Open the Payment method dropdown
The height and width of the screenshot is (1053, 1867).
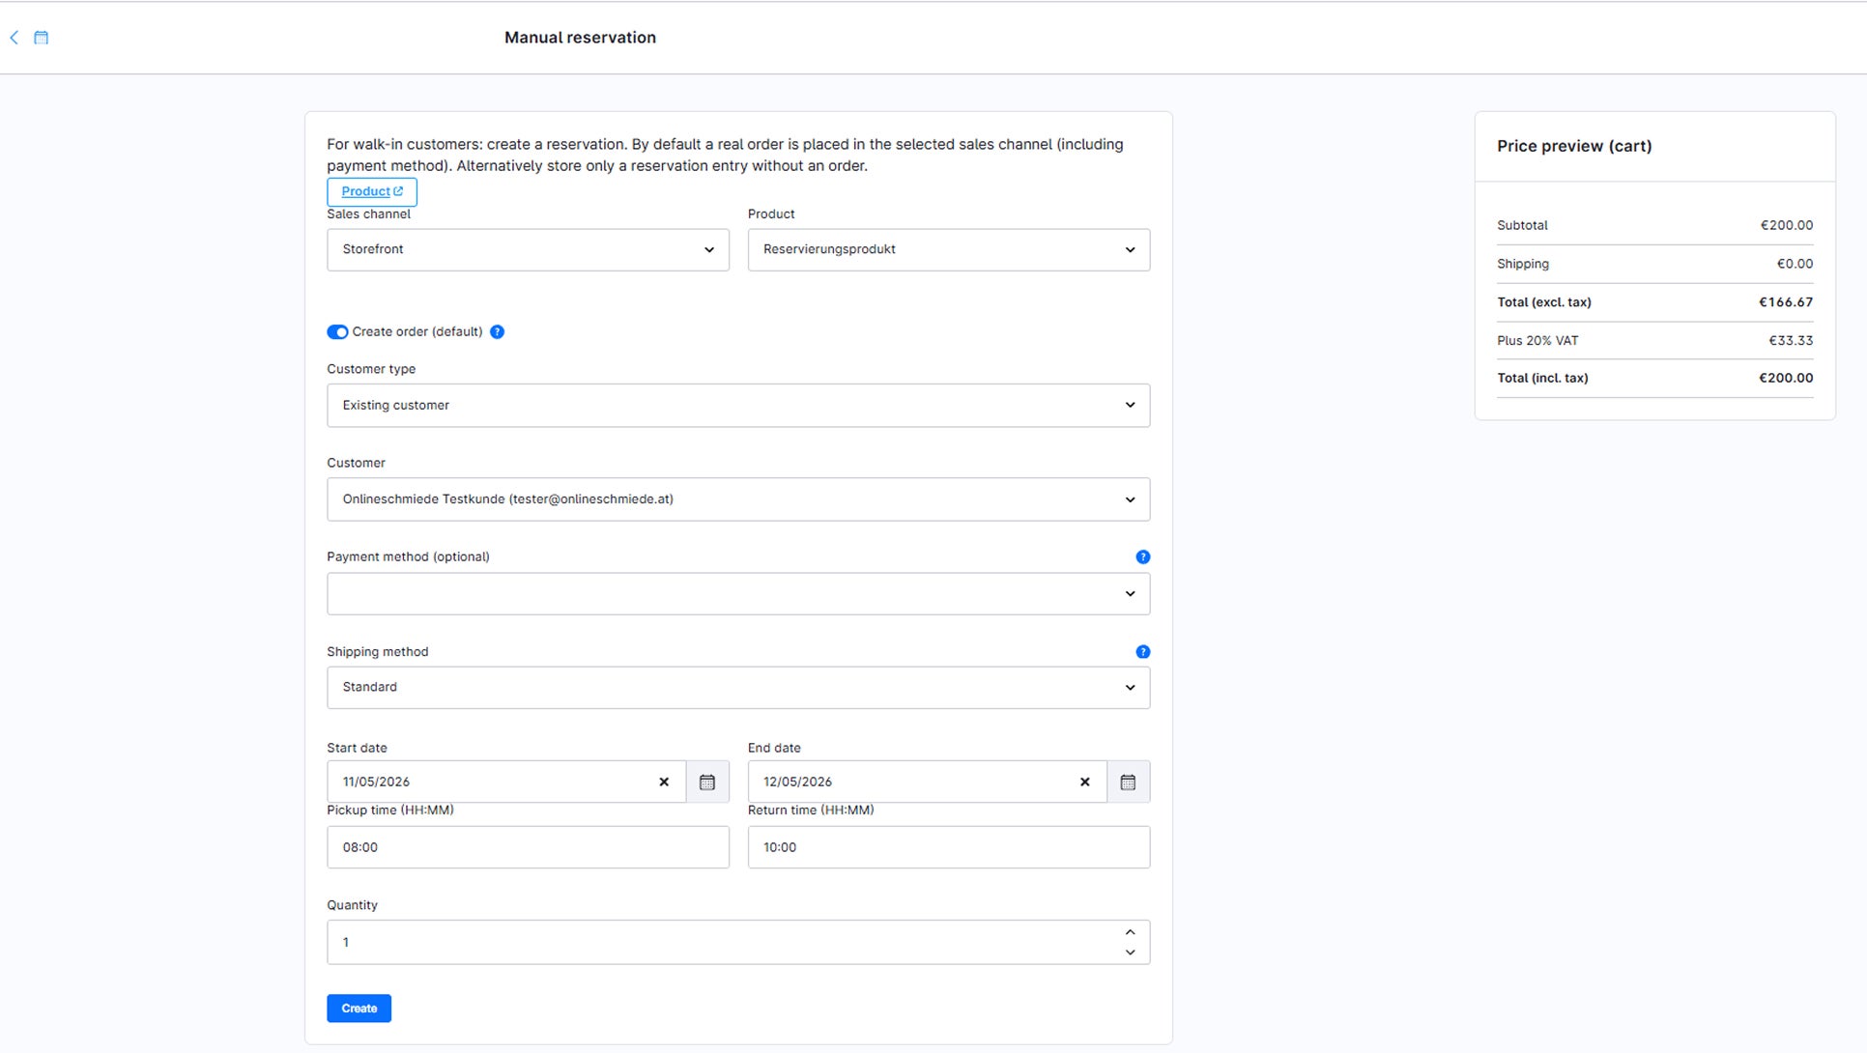[738, 594]
